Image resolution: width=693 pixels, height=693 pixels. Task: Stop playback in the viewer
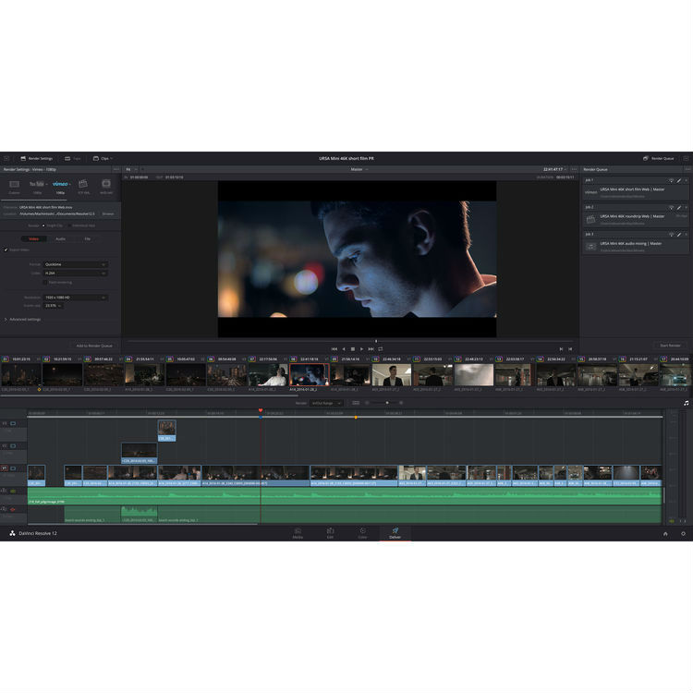(x=353, y=349)
